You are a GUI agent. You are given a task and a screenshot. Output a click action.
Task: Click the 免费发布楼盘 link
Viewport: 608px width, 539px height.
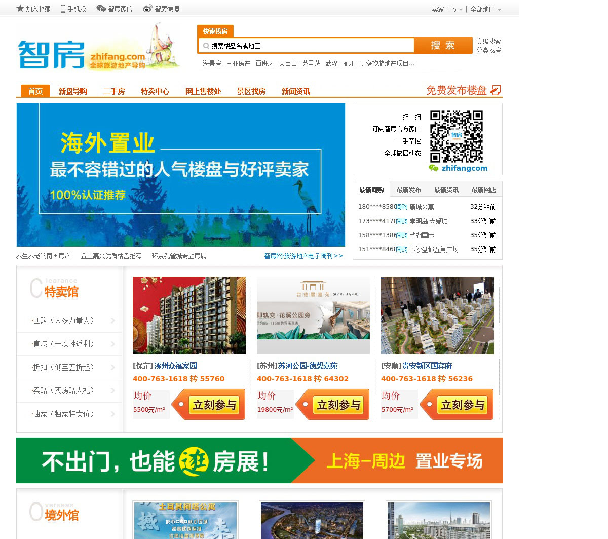[457, 90]
